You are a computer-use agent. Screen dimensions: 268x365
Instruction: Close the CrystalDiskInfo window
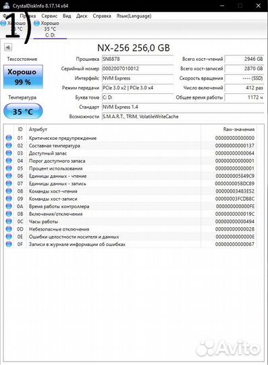(x=259, y=5)
